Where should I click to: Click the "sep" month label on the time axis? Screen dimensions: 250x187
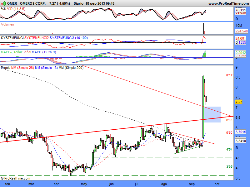(192, 184)
